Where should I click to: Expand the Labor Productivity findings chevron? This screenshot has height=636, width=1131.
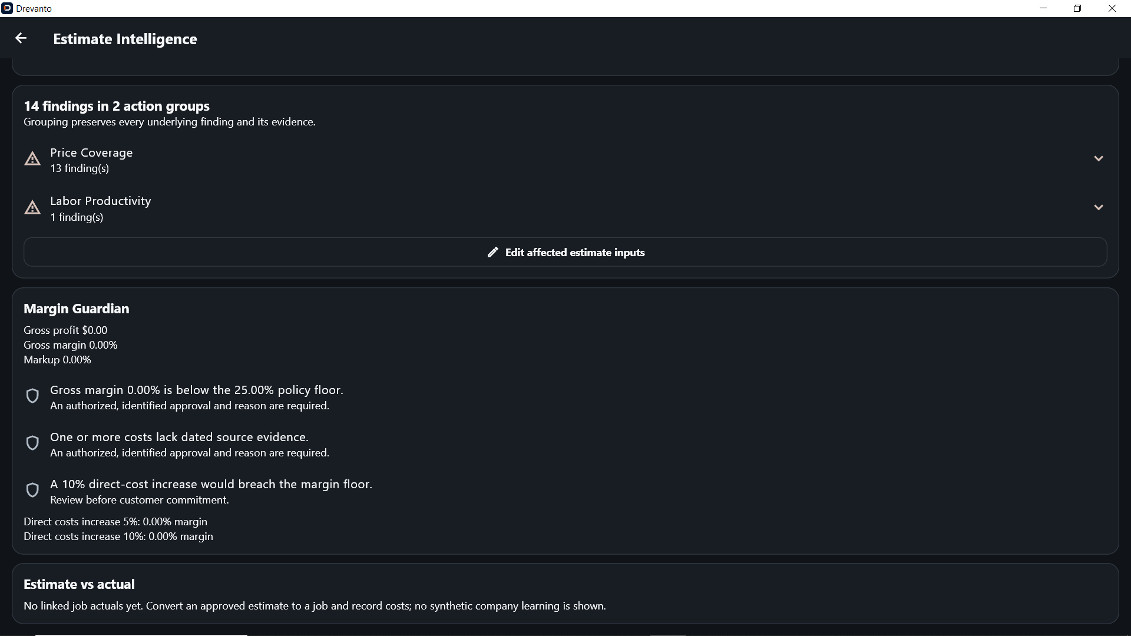coord(1098,208)
